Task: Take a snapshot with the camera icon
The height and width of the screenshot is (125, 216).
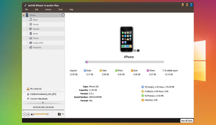Action: tap(59, 114)
